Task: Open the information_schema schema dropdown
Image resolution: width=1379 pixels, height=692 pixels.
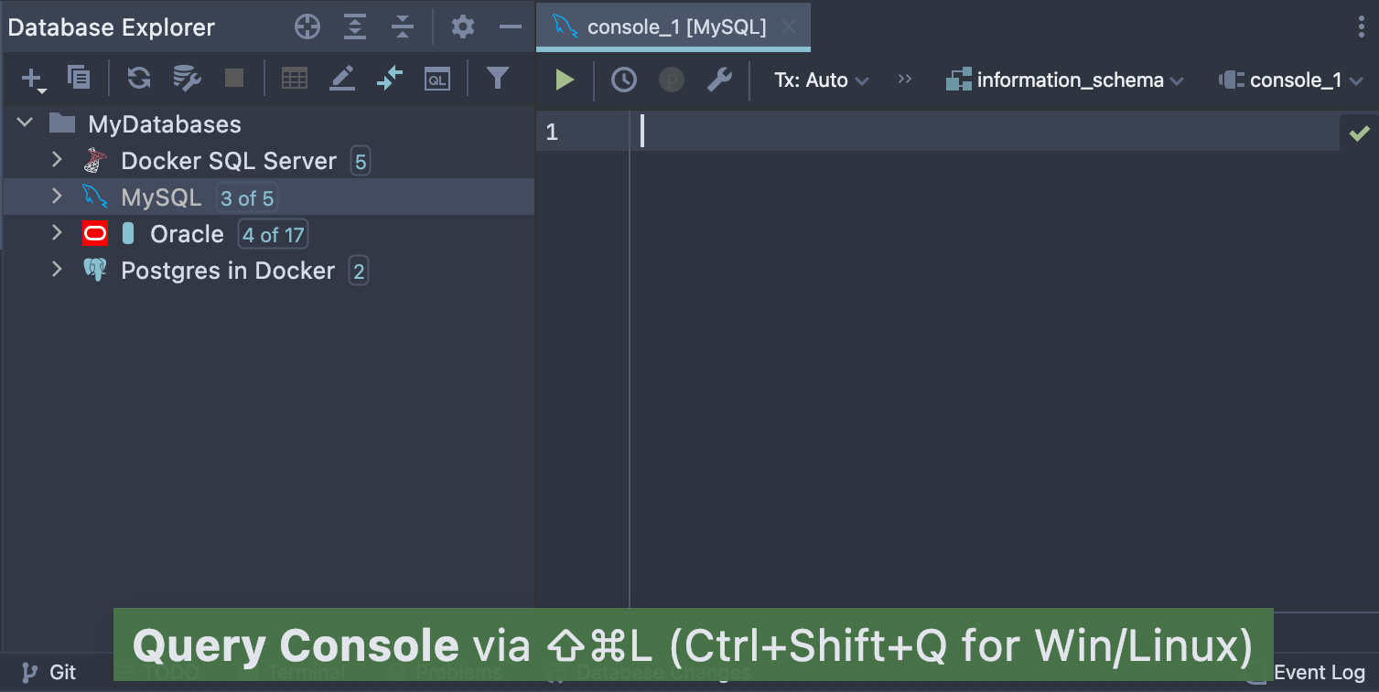Action: pyautogui.click(x=1064, y=80)
